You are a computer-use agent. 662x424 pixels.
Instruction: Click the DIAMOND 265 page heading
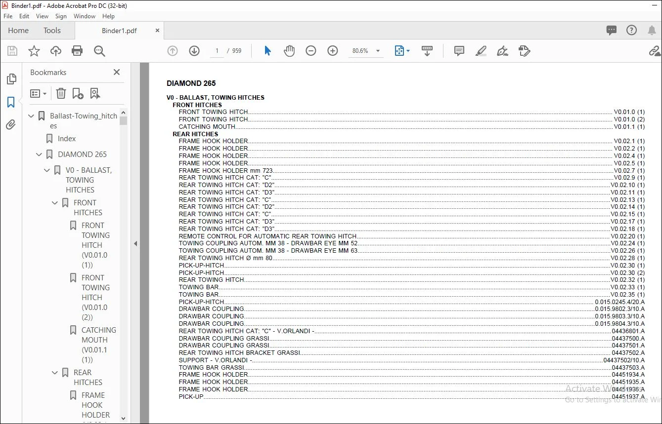[x=191, y=83]
